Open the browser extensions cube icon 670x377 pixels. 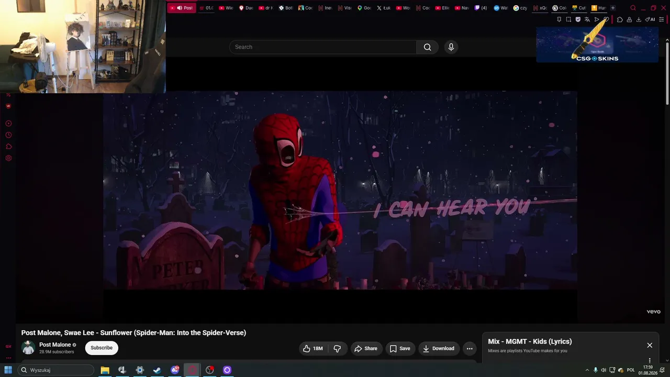tap(620, 20)
